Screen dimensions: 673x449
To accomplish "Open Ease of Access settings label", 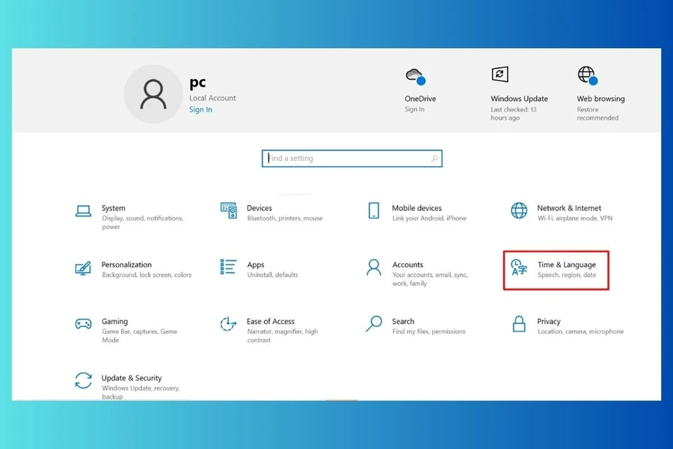I will [x=271, y=321].
